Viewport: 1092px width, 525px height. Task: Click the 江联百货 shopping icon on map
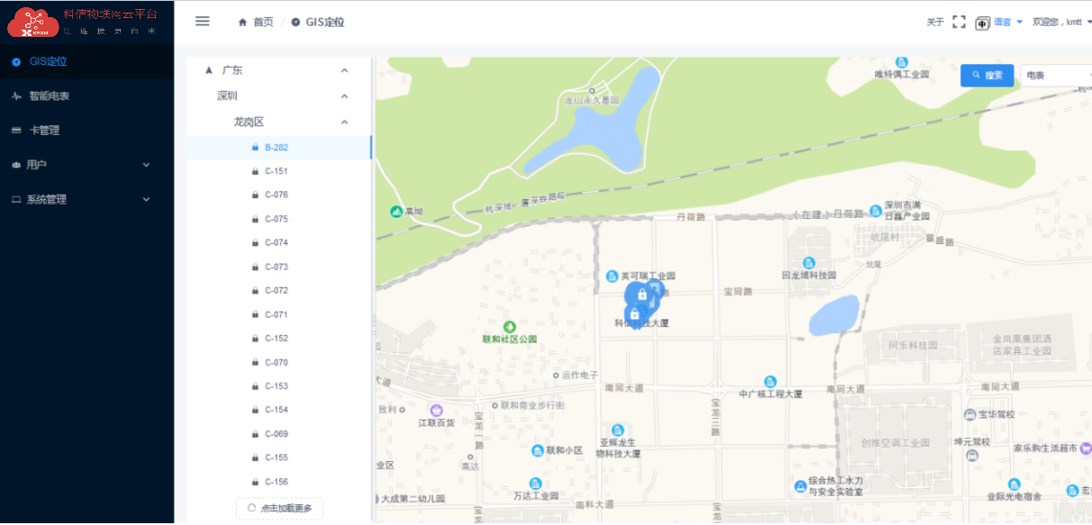click(437, 410)
